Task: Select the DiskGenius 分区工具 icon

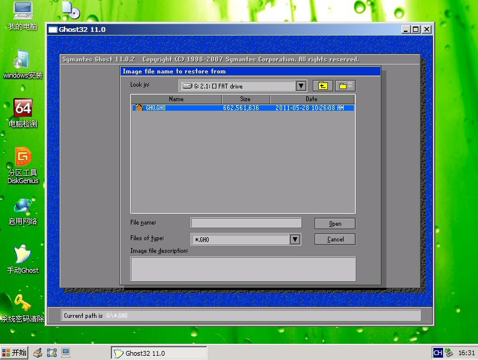Action: pyautogui.click(x=22, y=166)
